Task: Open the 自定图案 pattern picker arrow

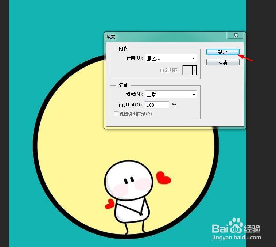Action: [x=194, y=70]
